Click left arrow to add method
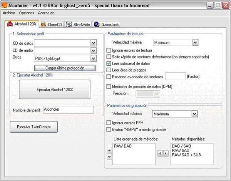Viewport: 231px width, 181px height. (160, 153)
